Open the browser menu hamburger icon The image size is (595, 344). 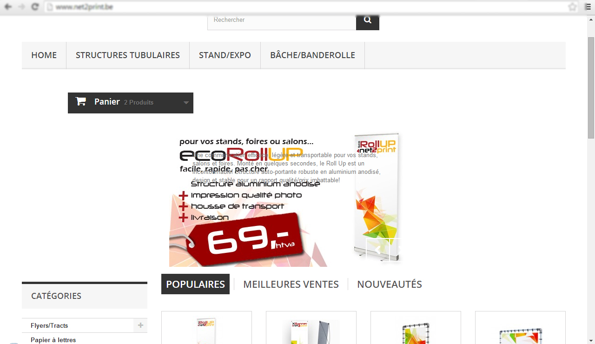587,7
